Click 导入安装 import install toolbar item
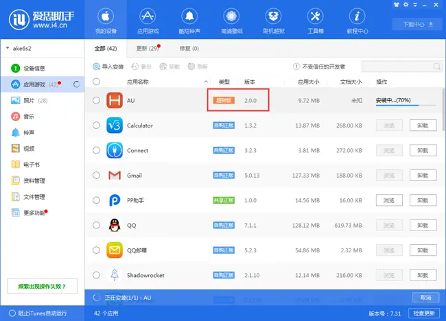The image size is (446, 321). coord(108,67)
